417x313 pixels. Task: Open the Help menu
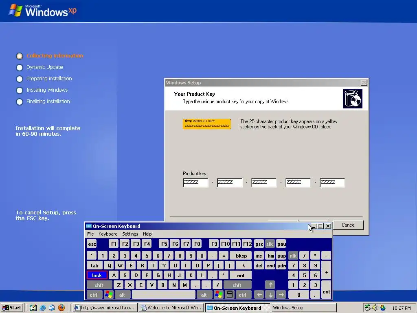(x=147, y=234)
